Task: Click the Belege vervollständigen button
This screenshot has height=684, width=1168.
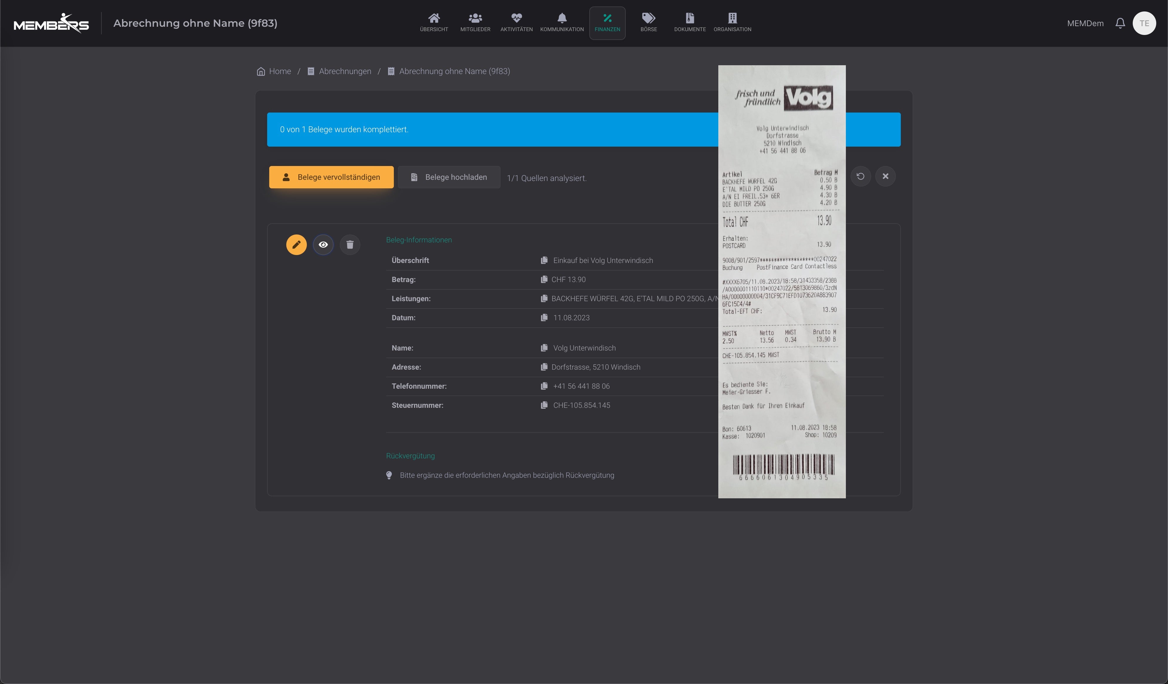Action: pyautogui.click(x=331, y=177)
